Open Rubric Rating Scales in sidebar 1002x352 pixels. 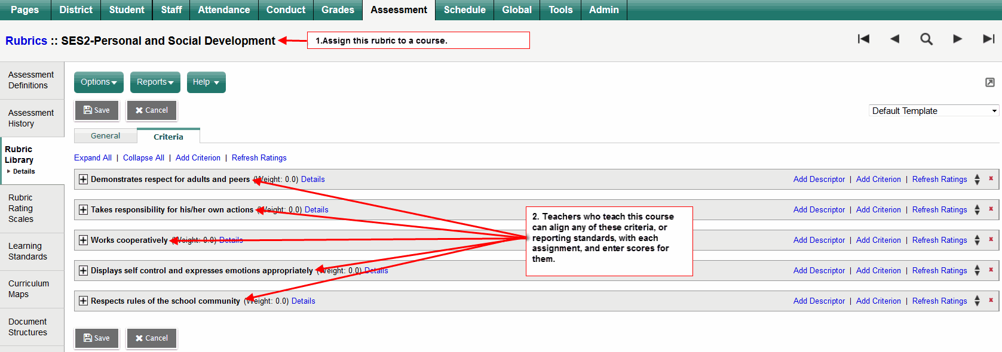pos(22,208)
